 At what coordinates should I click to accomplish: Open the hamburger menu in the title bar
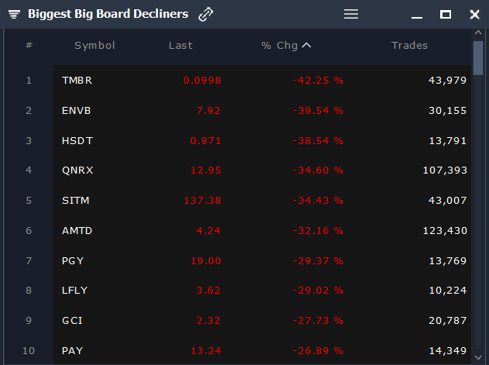(351, 14)
